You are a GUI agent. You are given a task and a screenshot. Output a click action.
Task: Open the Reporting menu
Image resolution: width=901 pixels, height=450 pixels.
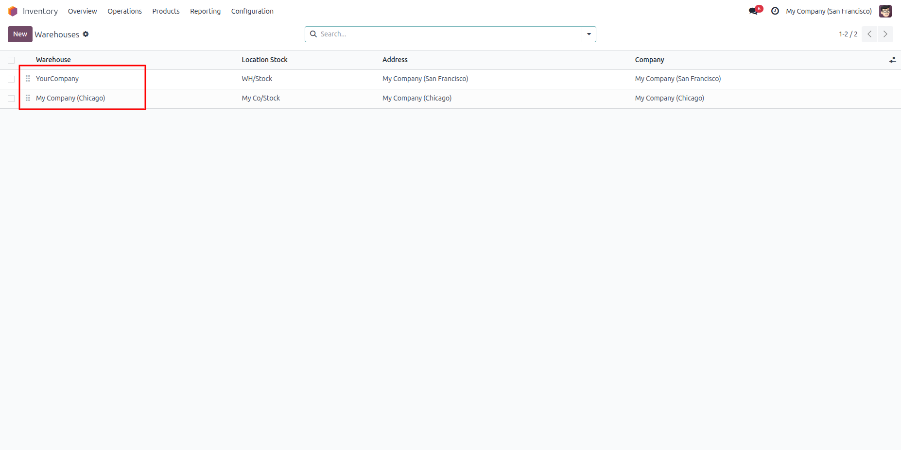tap(205, 11)
